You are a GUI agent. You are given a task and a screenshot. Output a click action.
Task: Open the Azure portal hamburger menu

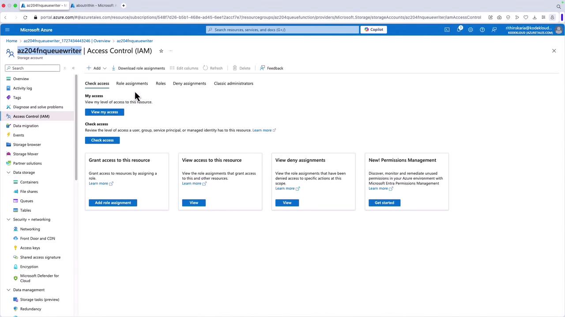coord(7,29)
